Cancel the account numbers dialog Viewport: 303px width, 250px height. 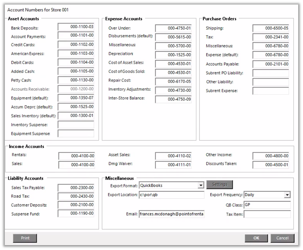point(282,238)
